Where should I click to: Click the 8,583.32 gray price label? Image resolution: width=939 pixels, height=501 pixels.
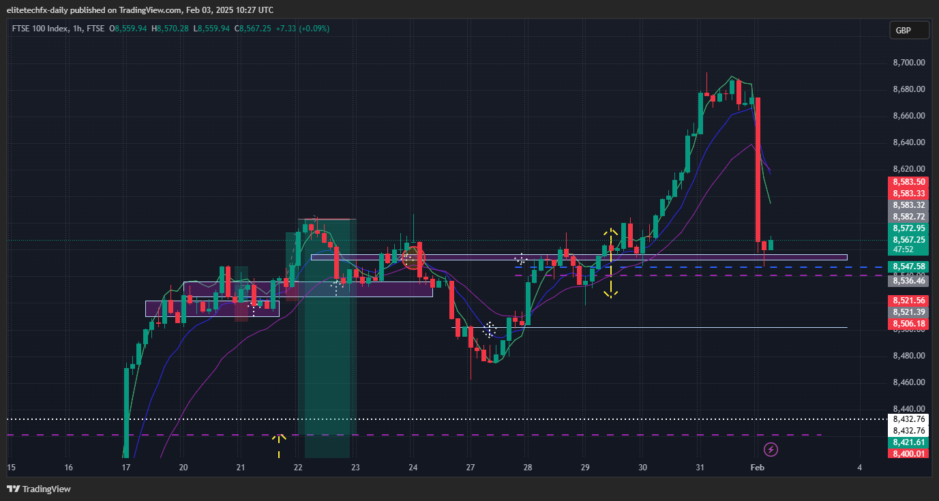pos(908,205)
